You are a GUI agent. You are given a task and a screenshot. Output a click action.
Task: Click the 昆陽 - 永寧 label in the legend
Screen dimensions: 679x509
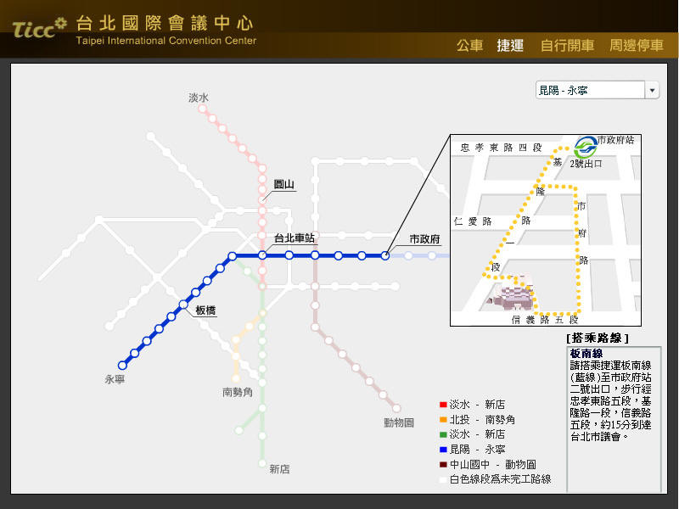477,450
